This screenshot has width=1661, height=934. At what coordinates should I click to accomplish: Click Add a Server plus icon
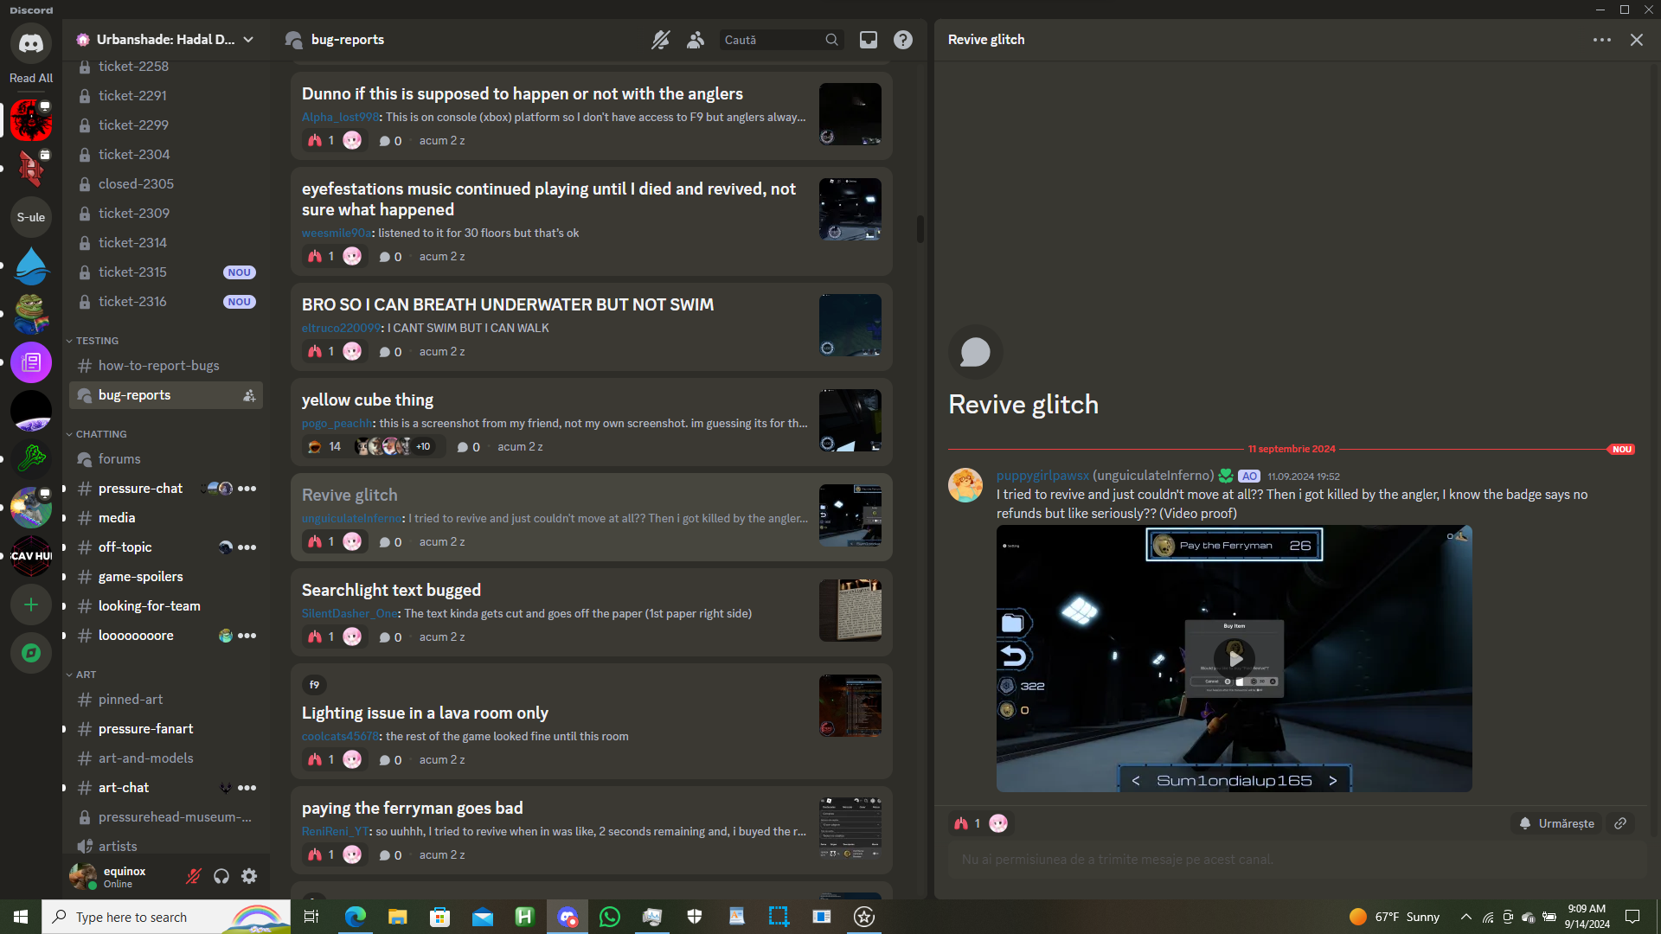(x=31, y=605)
